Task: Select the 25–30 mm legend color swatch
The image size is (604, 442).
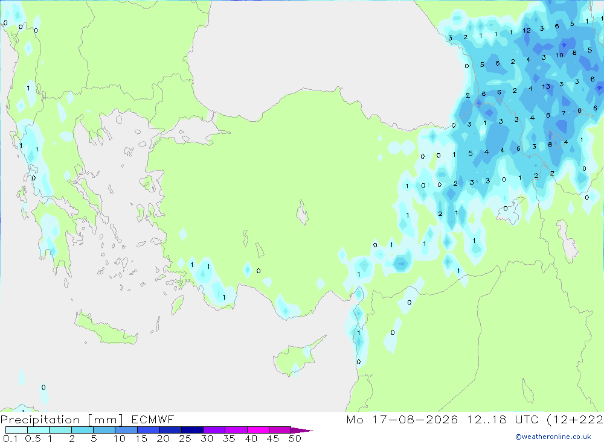Action: (x=192, y=430)
